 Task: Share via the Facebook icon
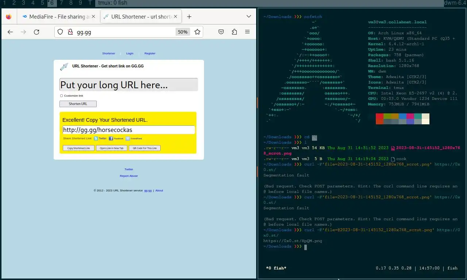111,139
